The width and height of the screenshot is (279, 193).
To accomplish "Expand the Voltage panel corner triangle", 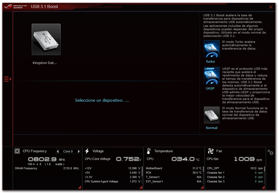I will [x=141, y=187].
